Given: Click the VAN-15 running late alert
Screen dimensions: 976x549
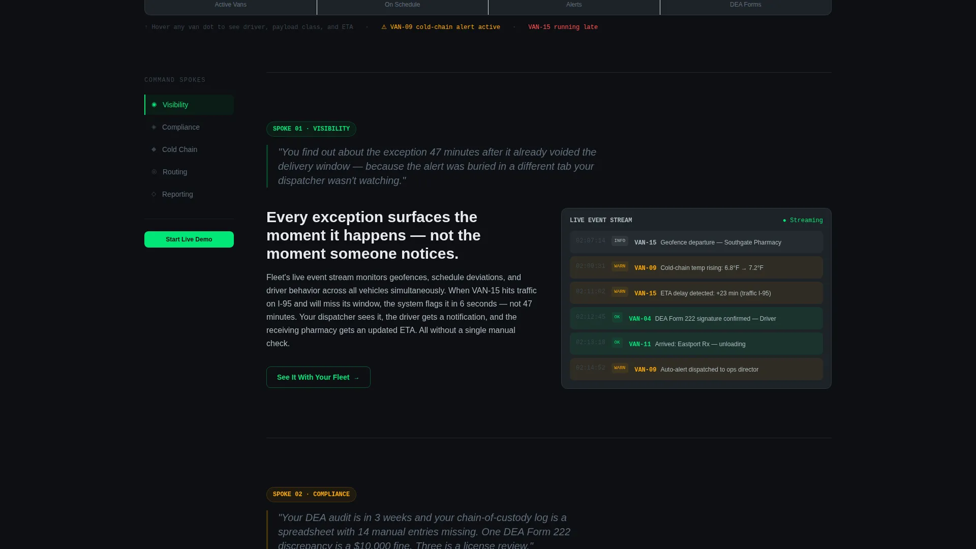Looking at the screenshot, I should [x=563, y=27].
